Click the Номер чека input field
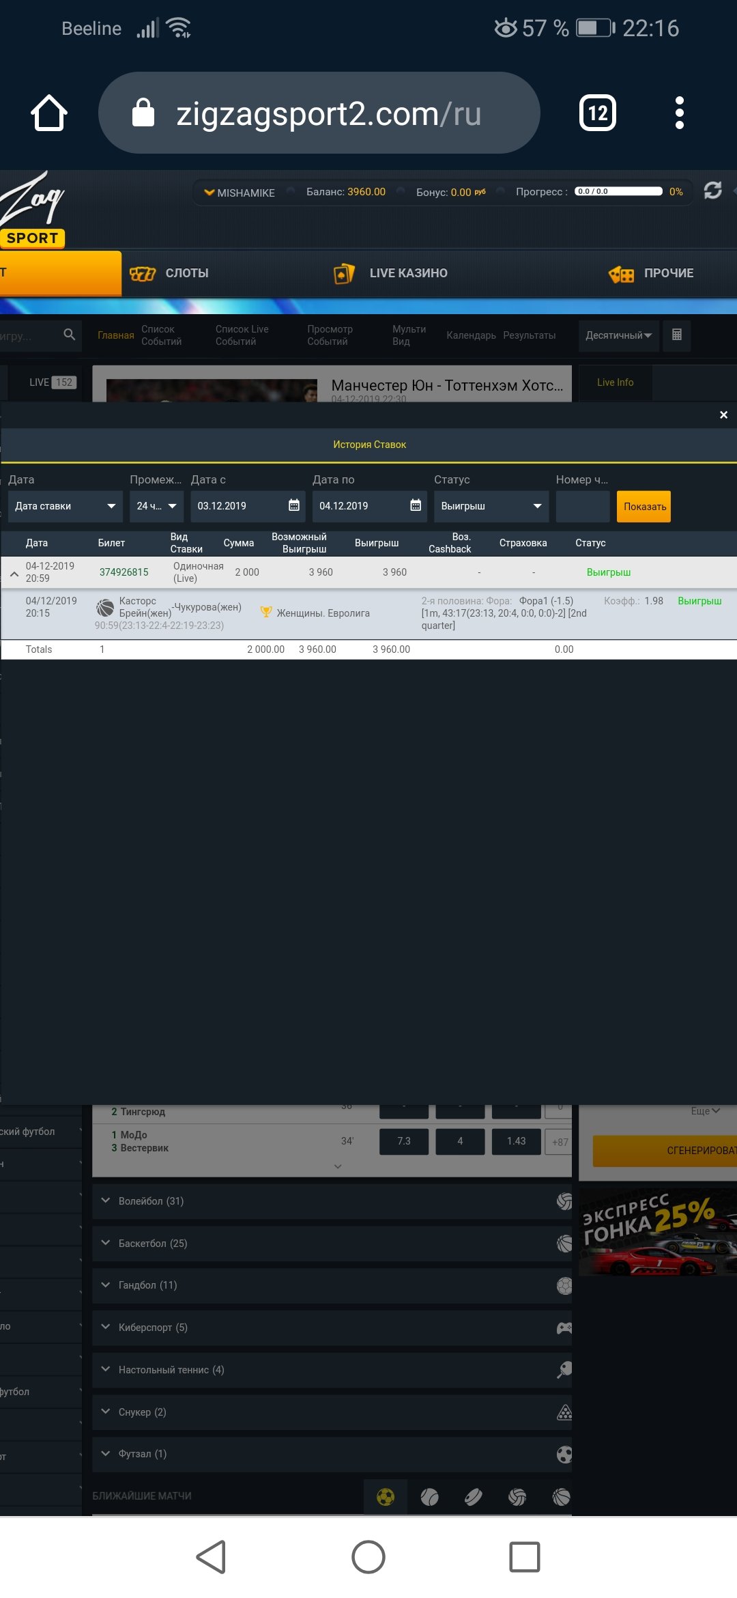Screen dimensions: 737x1598 (x=582, y=506)
